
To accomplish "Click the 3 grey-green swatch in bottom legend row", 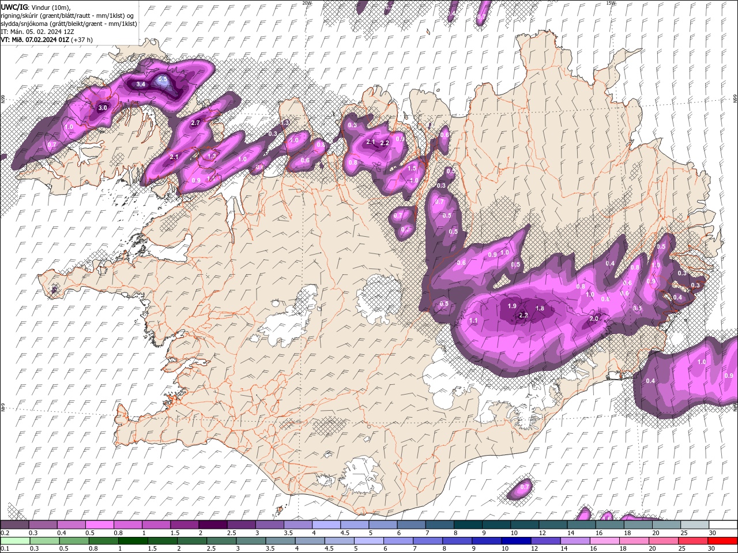I will (x=250, y=541).
